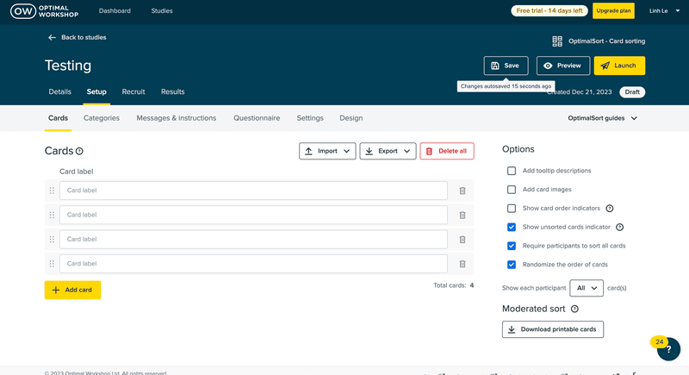Delete the first card using trash icon

pyautogui.click(x=462, y=191)
